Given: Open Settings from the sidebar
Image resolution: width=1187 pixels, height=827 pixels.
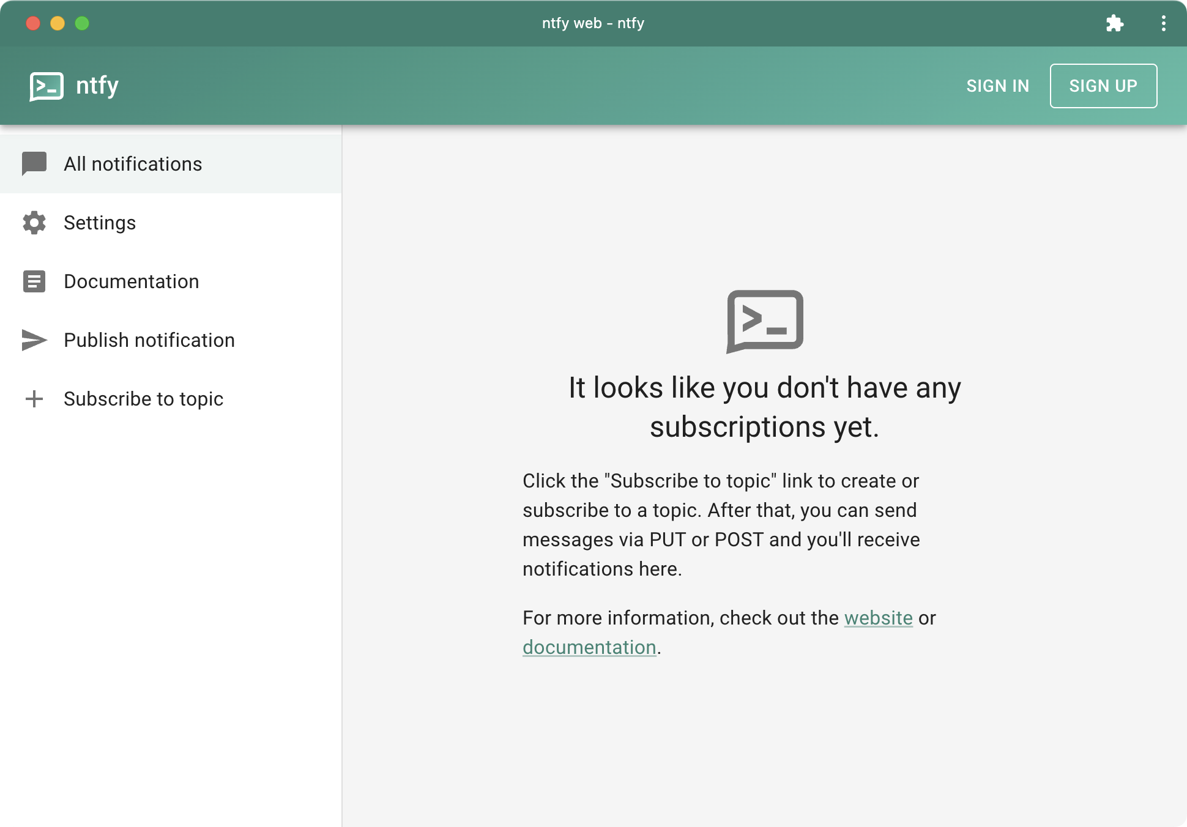Looking at the screenshot, I should click(100, 223).
